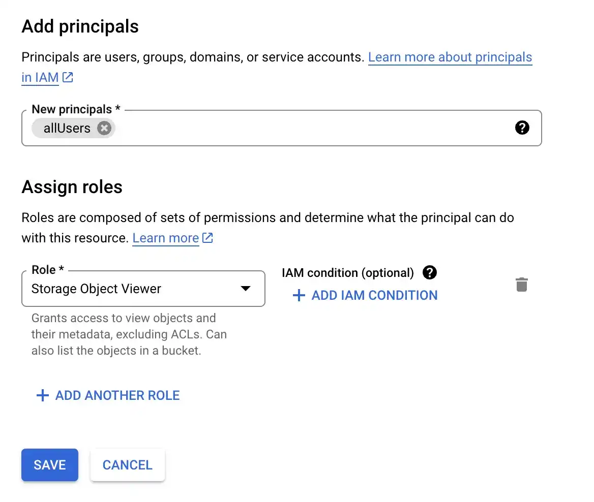Click external-link icon after "in IAM"
Screen dimensions: 594x502
tap(68, 78)
